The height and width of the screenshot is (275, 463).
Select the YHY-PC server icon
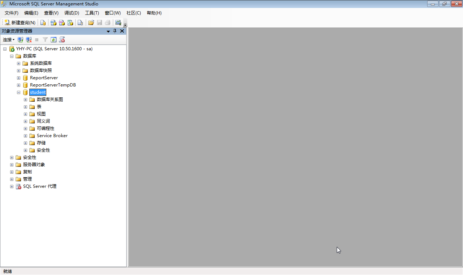click(x=12, y=49)
